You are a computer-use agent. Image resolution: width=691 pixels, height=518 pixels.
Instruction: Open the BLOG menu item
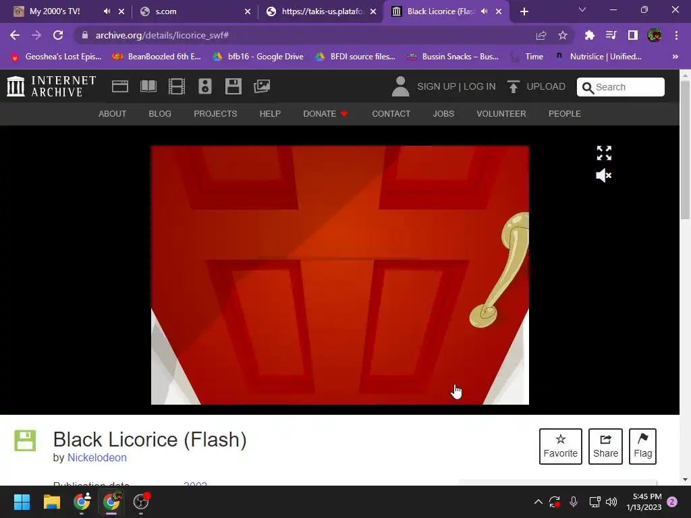point(160,113)
